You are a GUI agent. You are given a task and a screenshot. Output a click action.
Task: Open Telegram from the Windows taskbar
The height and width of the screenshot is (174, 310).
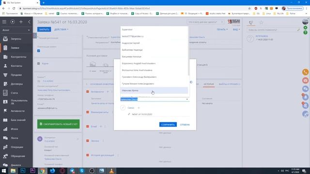[x=72, y=171]
